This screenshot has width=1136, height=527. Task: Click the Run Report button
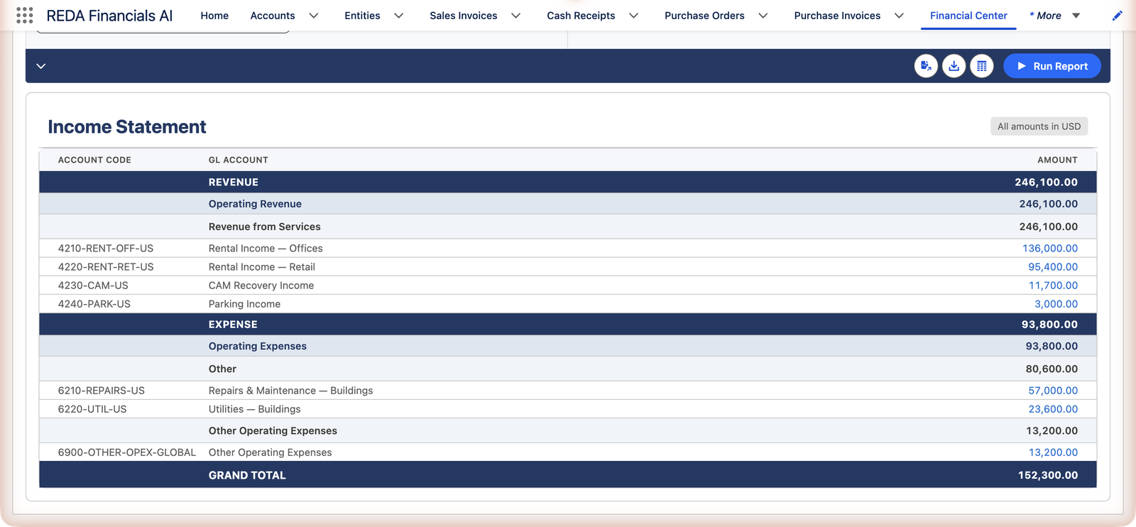tap(1052, 66)
